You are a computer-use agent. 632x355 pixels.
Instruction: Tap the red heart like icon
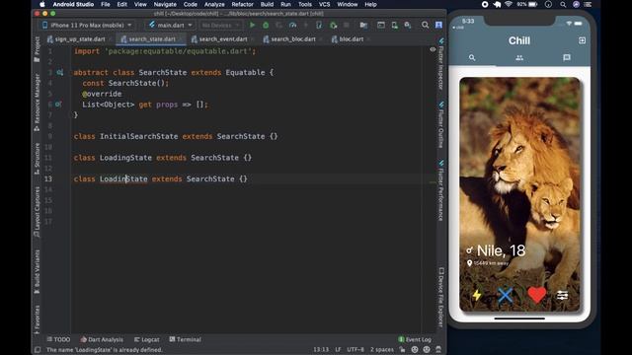536,295
